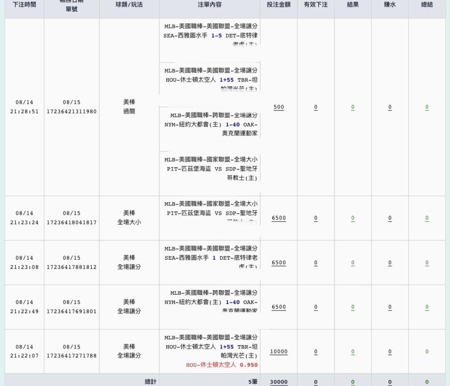This screenshot has height=386, width=450.
Task: Select order number 17236421311980
Action: point(72,111)
